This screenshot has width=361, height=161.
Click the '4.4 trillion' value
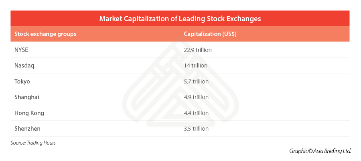[x=196, y=113]
